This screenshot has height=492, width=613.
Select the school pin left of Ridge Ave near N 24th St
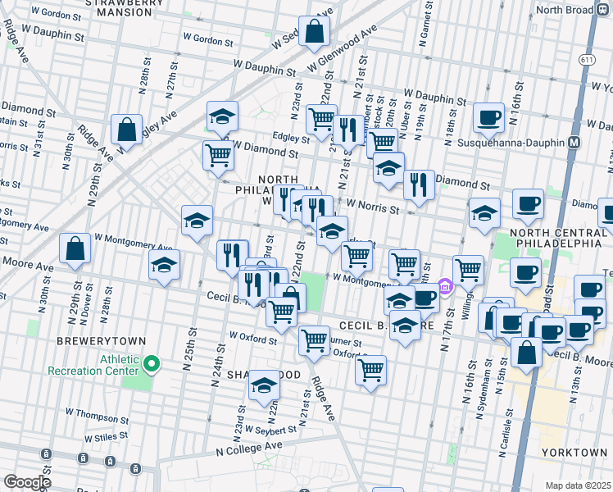(197, 222)
